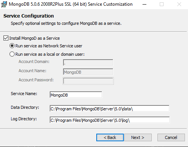Click the Log Directory label
This screenshot has height=147, width=188.
[24, 119]
